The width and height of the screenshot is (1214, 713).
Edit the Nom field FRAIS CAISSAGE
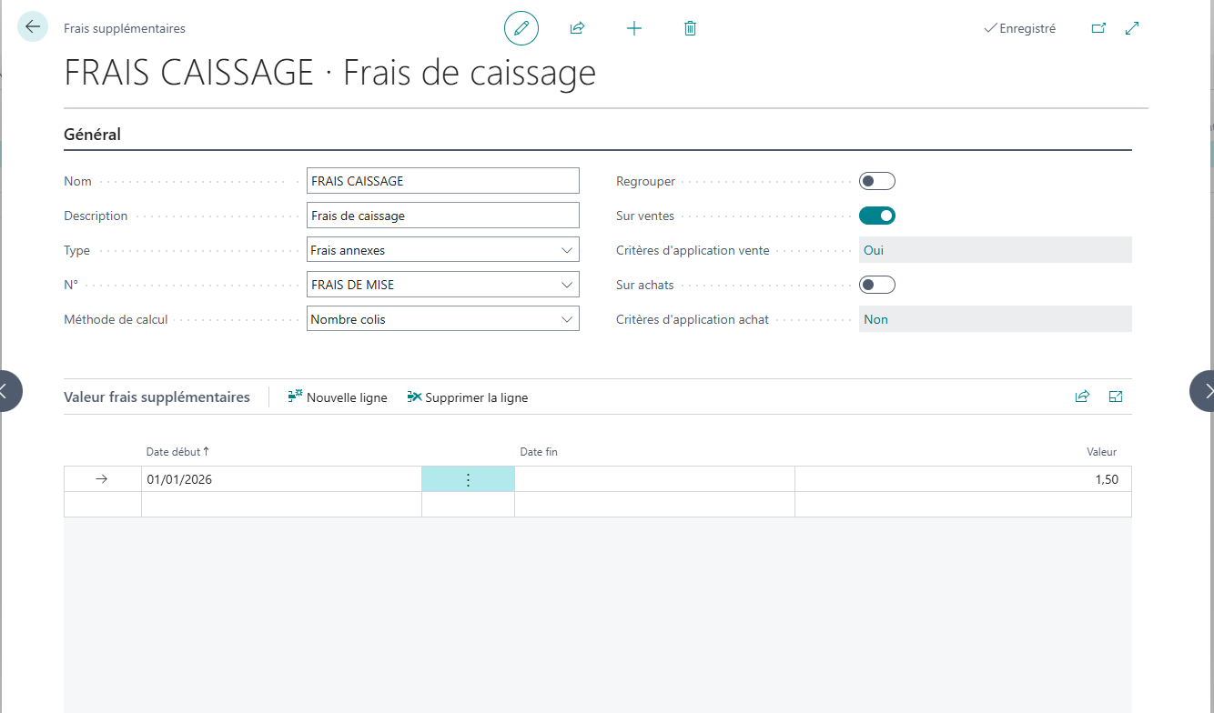click(443, 181)
